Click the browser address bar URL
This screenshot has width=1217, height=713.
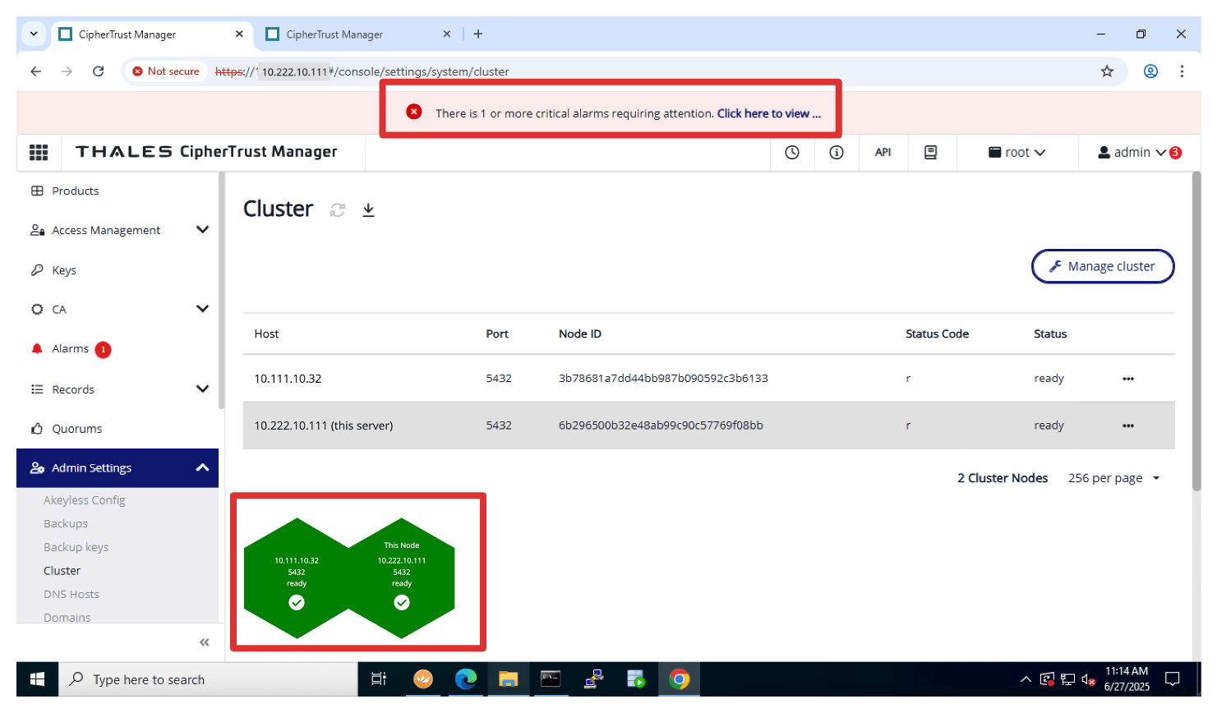tap(362, 71)
